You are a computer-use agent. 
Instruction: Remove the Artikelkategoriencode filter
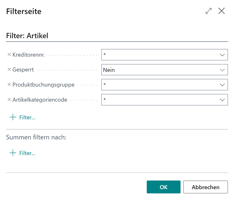[9, 100]
